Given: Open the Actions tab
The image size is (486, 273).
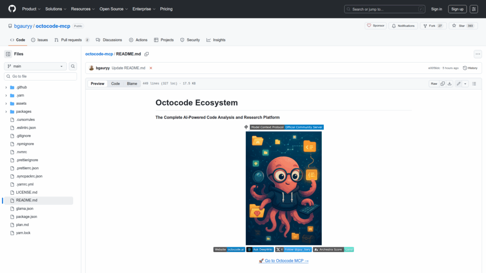Looking at the screenshot, I should pos(138,40).
